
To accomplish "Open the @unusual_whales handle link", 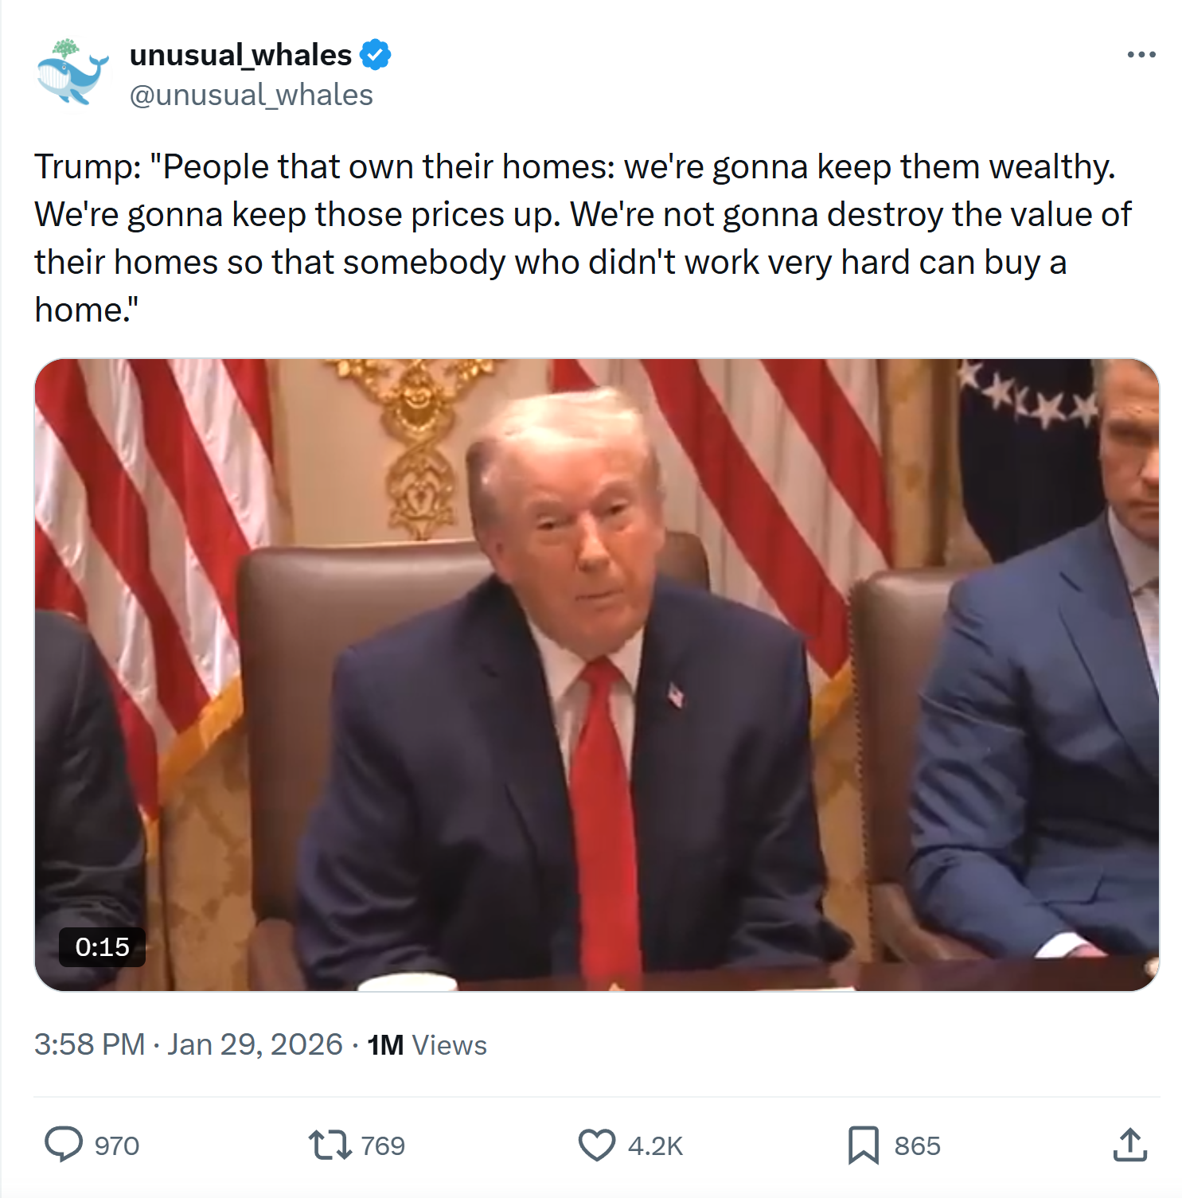I will (251, 95).
